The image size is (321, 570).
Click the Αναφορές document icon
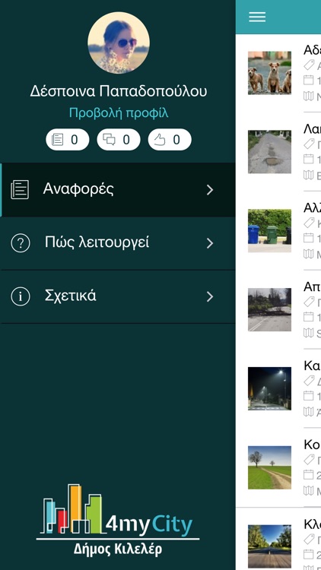coord(20,190)
